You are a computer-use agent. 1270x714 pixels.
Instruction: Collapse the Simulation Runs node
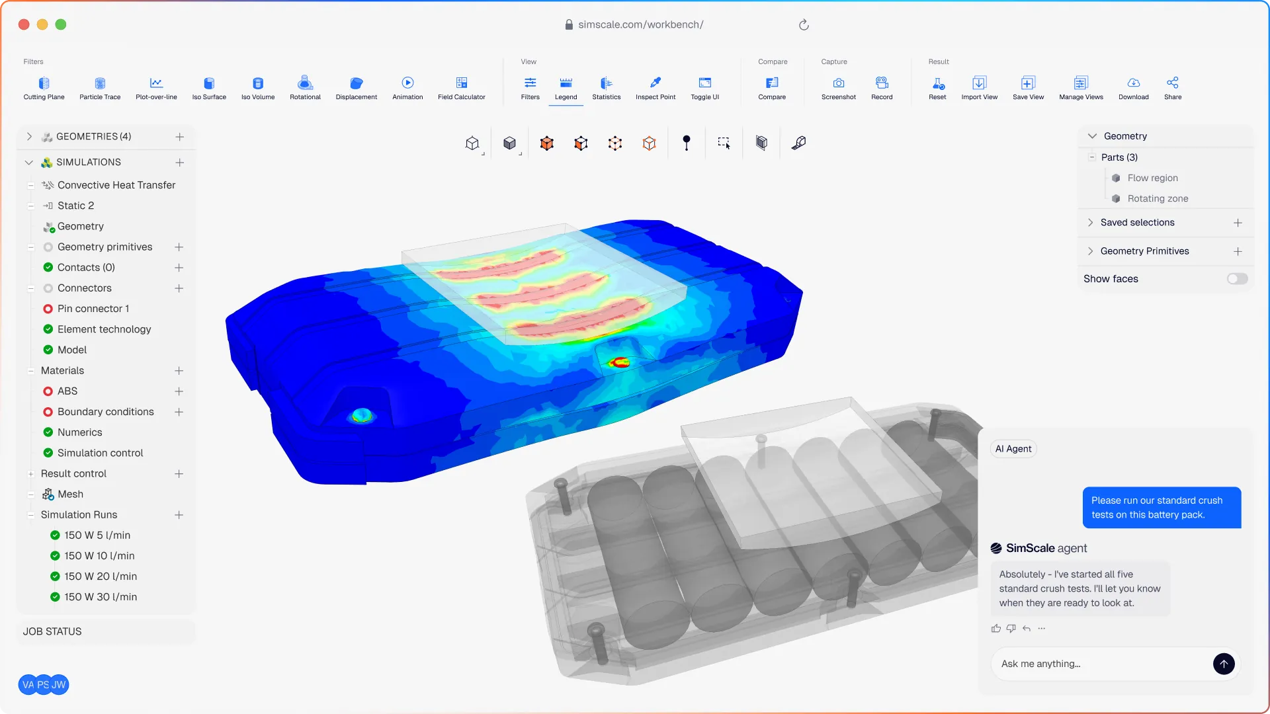pyautogui.click(x=31, y=515)
